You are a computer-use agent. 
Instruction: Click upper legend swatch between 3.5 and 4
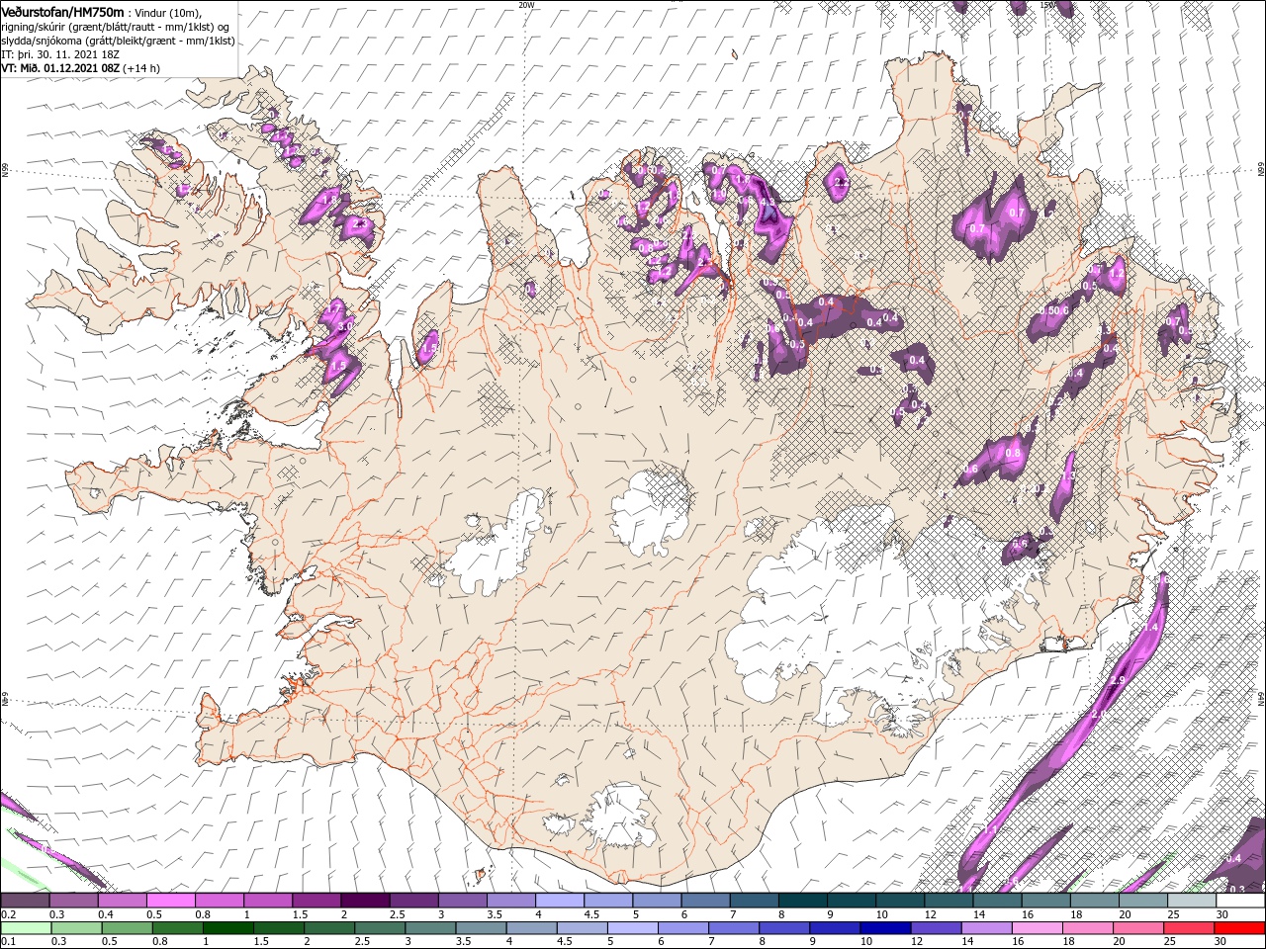[x=510, y=901]
